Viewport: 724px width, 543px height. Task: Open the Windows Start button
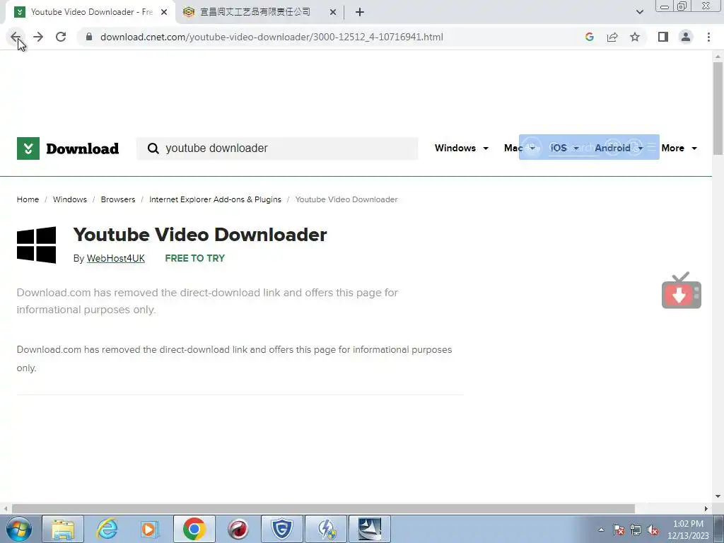coord(18,529)
